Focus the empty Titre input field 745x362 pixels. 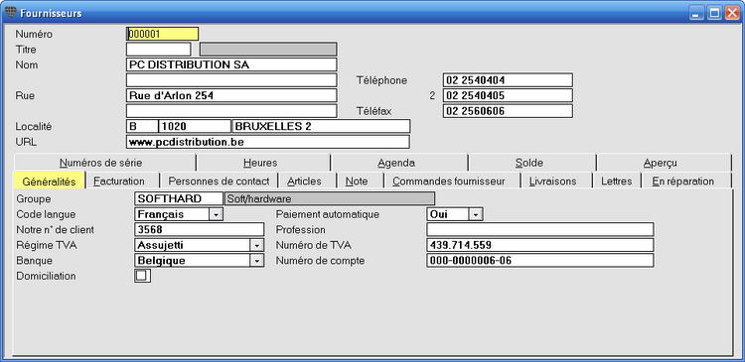pos(158,50)
